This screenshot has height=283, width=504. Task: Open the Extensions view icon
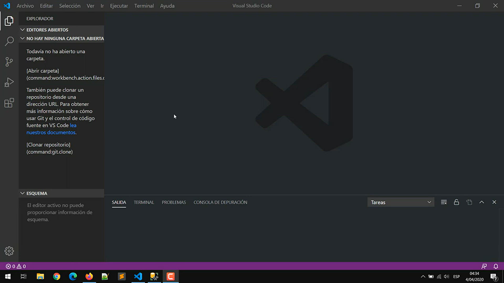[9, 103]
